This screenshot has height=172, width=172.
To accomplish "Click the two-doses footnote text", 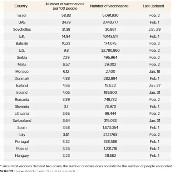I will [86, 166].
